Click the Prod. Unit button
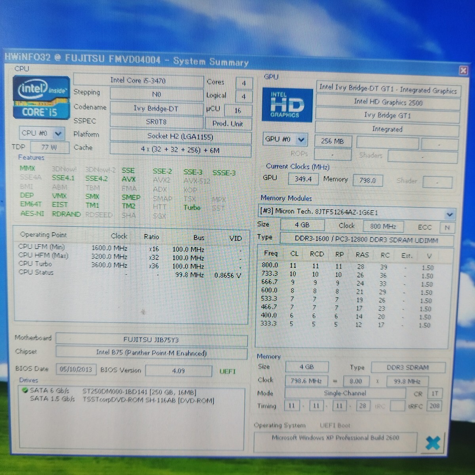Viewport: 475px width, 475px height. pyautogui.click(x=228, y=123)
